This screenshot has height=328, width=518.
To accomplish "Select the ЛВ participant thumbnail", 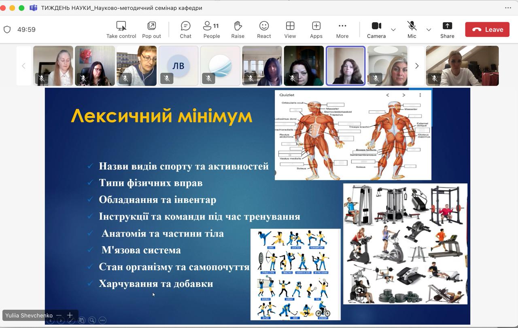I will [178, 66].
